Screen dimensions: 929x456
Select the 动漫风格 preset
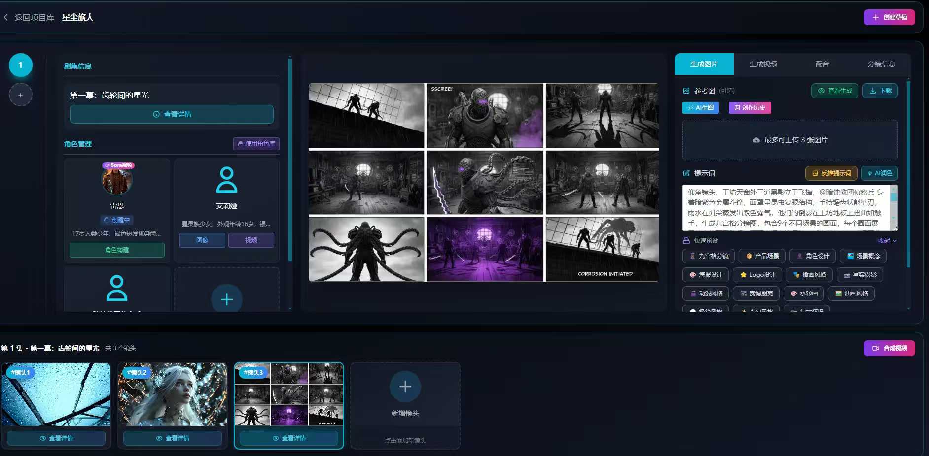pyautogui.click(x=706, y=293)
